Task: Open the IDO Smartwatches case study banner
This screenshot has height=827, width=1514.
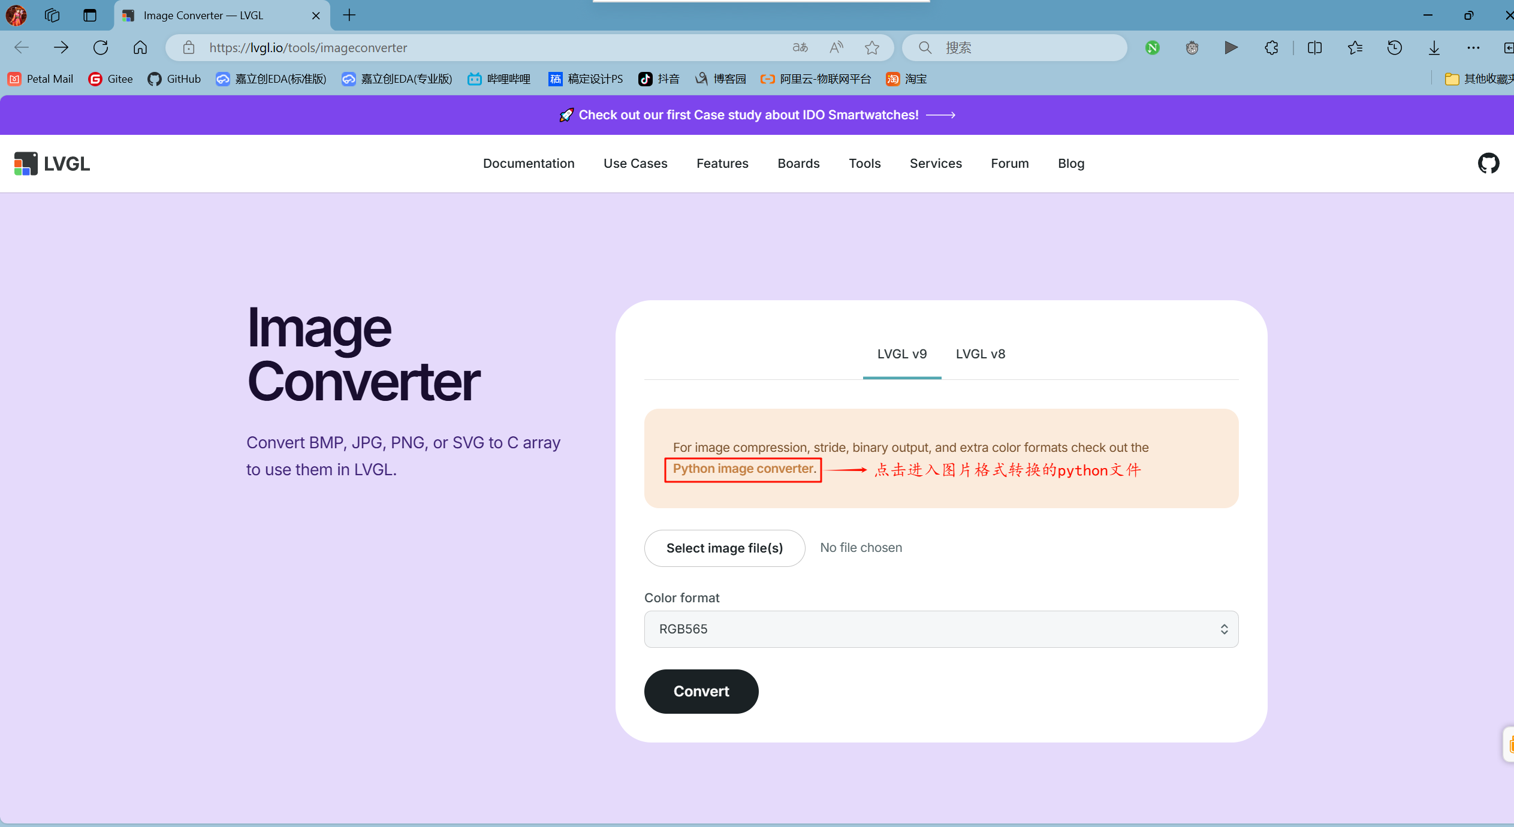Action: tap(757, 115)
